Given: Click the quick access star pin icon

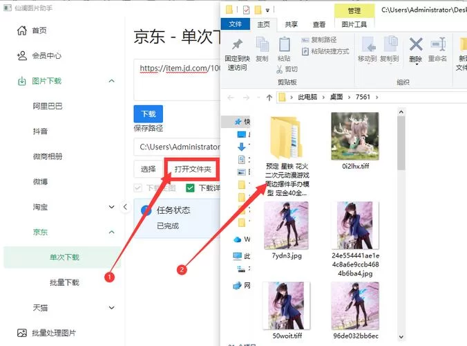Looking at the screenshot, I should (238, 121).
